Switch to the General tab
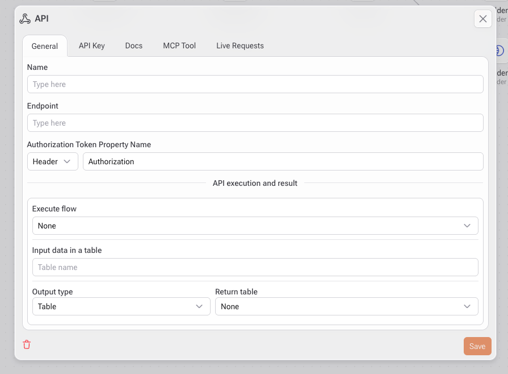The width and height of the screenshot is (508, 374). (45, 46)
